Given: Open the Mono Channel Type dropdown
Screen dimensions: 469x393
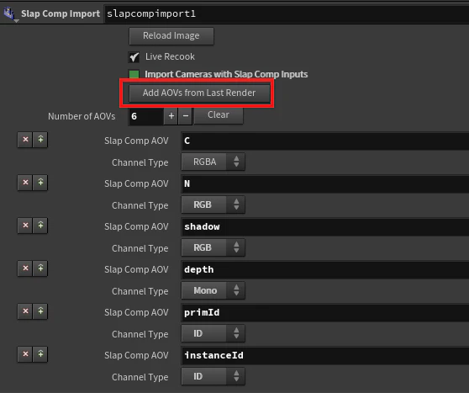Looking at the screenshot, I should click(213, 290).
